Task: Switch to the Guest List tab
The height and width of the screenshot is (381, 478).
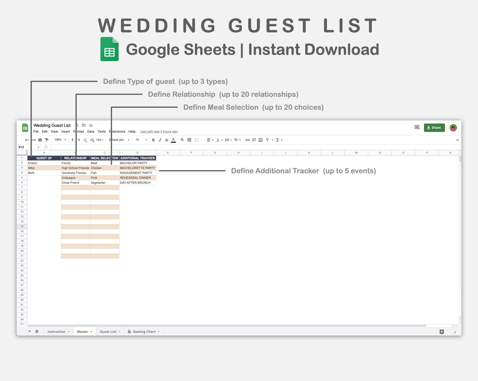Action: tap(108, 331)
